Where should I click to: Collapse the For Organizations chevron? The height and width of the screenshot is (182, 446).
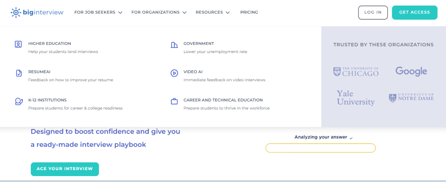(184, 13)
